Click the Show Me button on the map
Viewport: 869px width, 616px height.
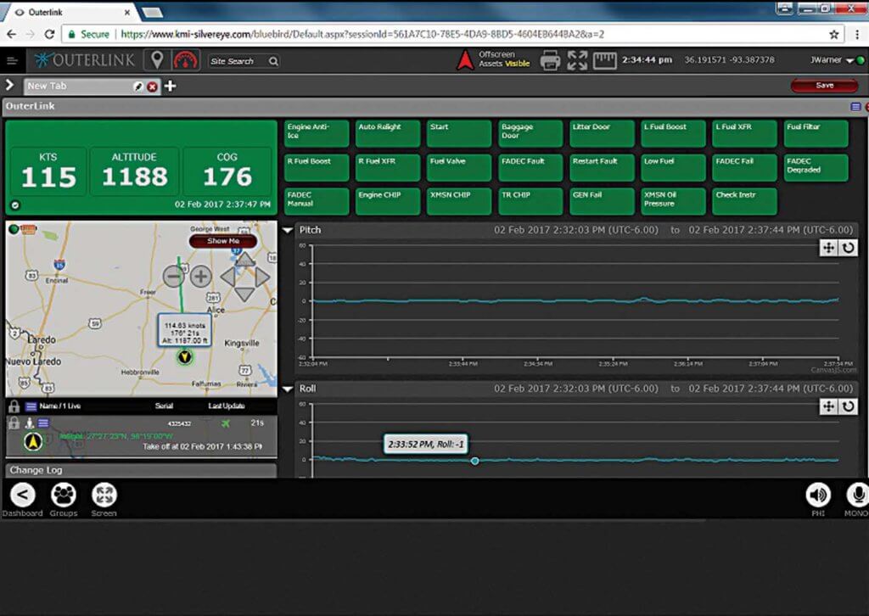pos(223,241)
